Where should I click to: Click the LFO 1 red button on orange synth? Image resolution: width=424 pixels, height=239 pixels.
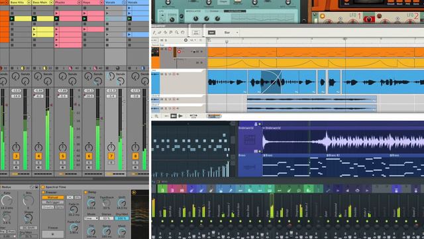tap(369, 19)
